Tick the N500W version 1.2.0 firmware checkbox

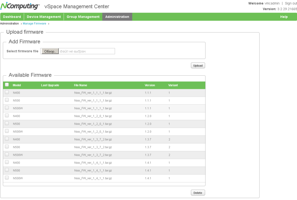[7, 131]
